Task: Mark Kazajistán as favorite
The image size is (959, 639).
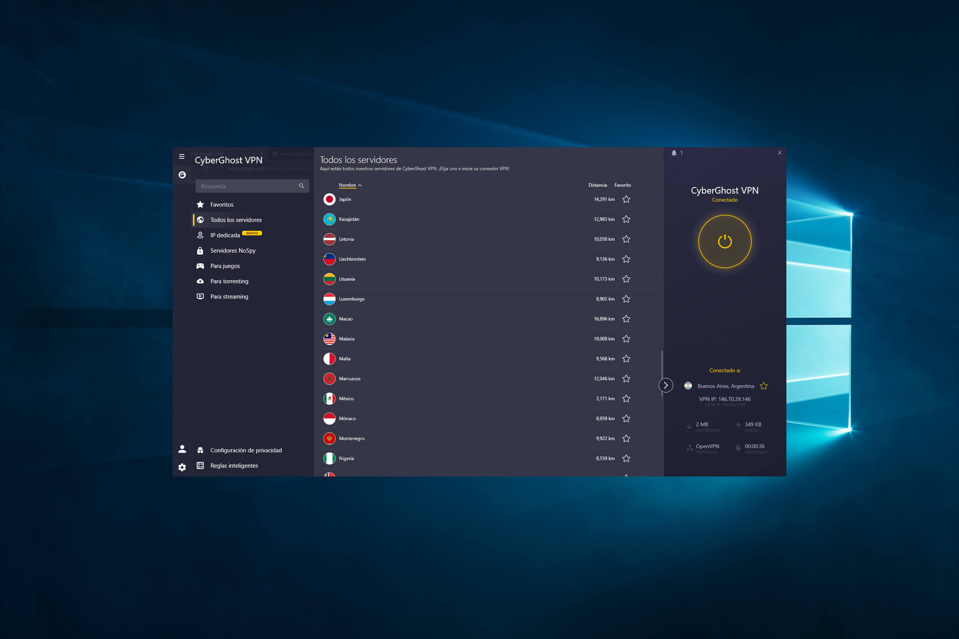Action: [626, 219]
